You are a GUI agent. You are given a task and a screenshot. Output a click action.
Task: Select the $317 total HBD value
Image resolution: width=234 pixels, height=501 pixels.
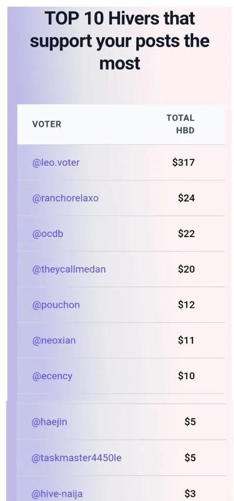[183, 162]
